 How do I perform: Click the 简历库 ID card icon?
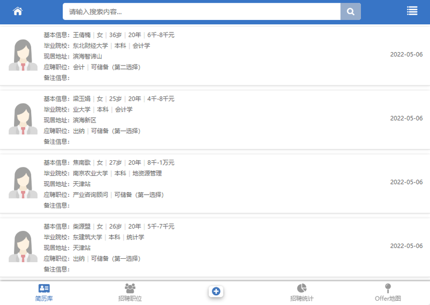click(44, 288)
